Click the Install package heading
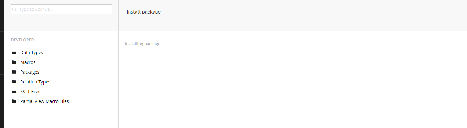Screen dimensions: 467x128 (x=144, y=12)
